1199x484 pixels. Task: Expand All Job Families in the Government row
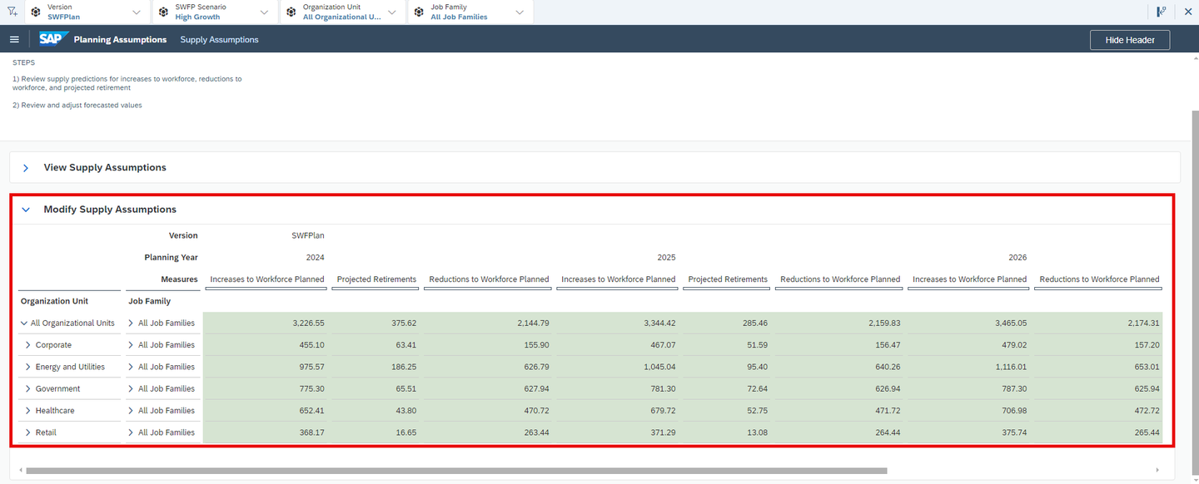click(x=131, y=389)
